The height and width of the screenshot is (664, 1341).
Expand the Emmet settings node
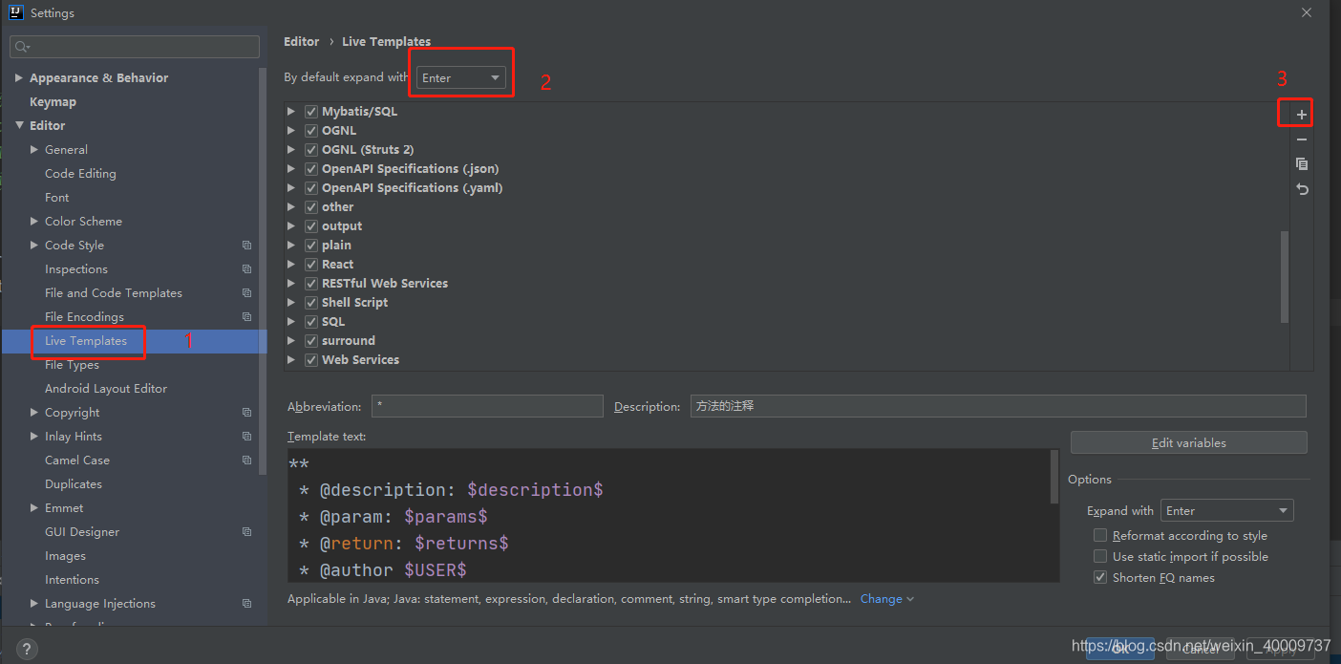click(34, 508)
